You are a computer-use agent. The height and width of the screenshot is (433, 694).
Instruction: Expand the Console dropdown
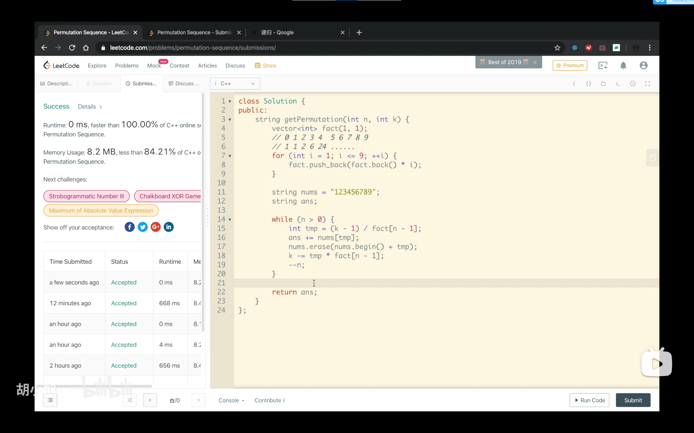click(231, 400)
